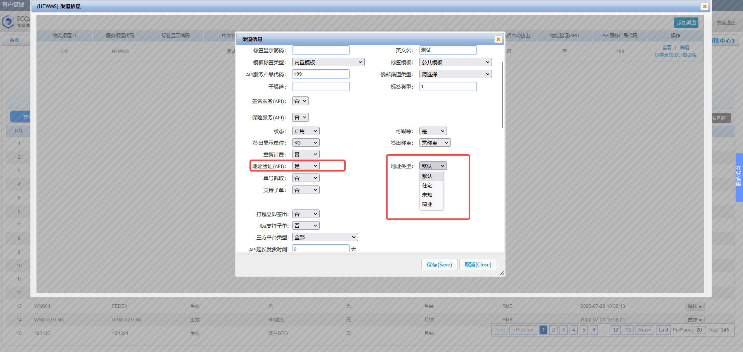Open the 在线客服 side widget
This screenshot has height=352, width=743.
pos(739,177)
